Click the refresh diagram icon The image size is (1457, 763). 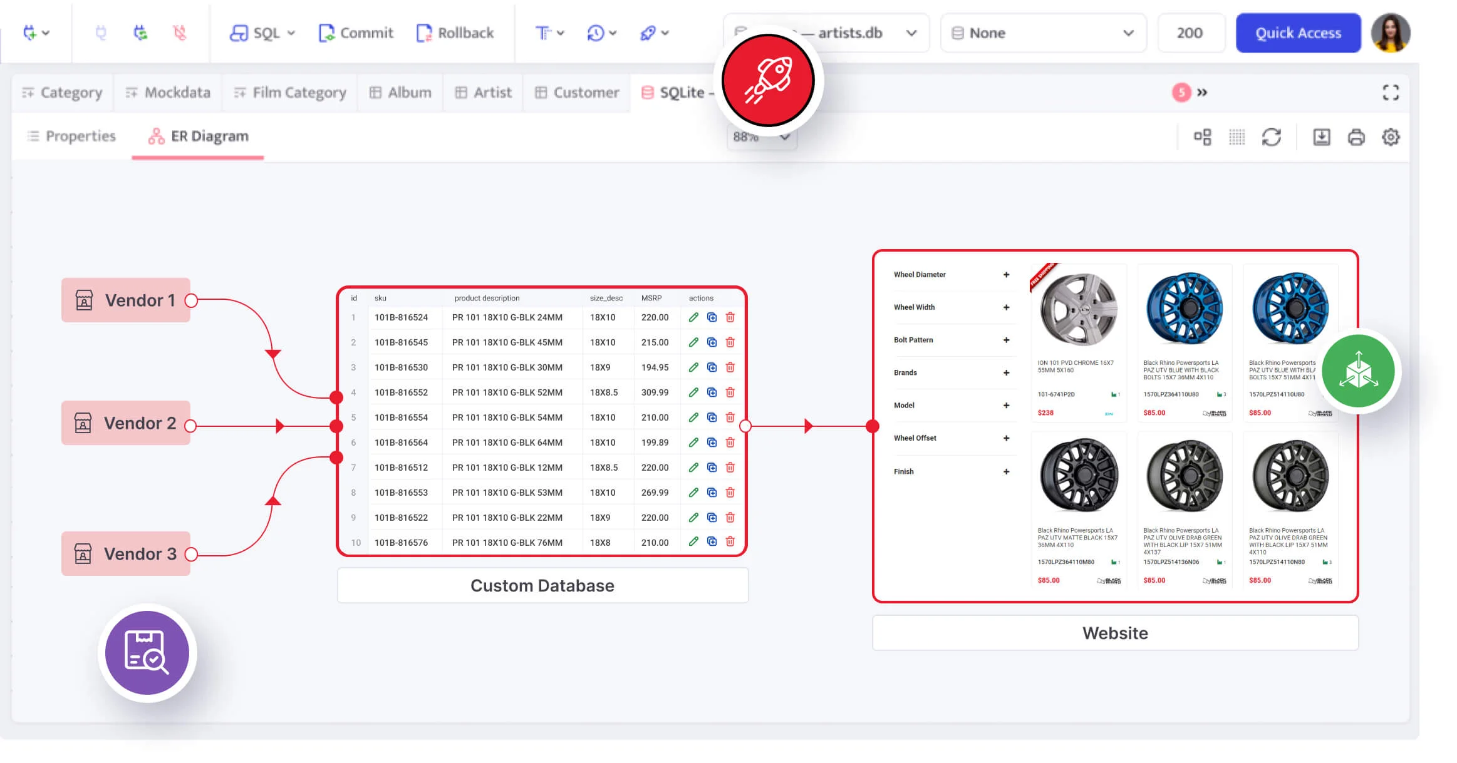(1271, 137)
